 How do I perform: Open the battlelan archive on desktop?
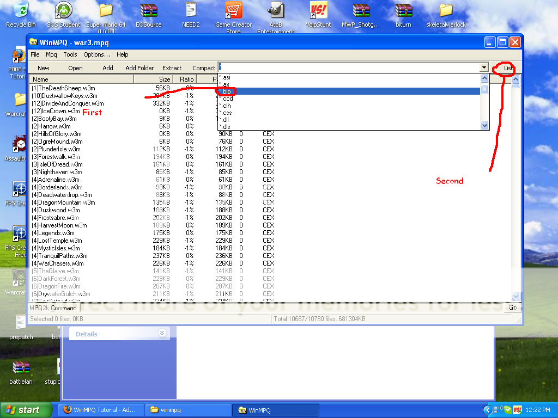[x=21, y=368]
